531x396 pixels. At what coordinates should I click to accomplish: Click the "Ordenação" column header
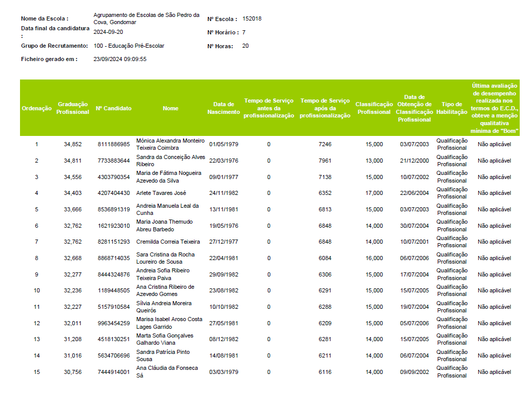point(36,108)
